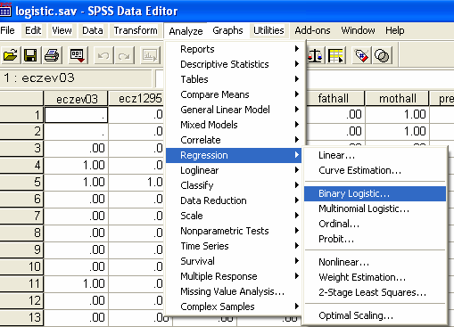This screenshot has height=327, width=454.
Task: Click the Save File floppy icon
Action: (31, 55)
